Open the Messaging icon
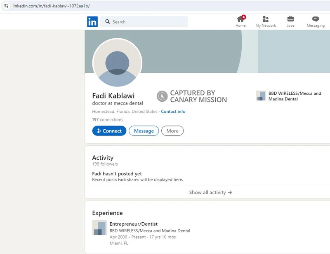The height and width of the screenshot is (254, 330). (x=315, y=19)
